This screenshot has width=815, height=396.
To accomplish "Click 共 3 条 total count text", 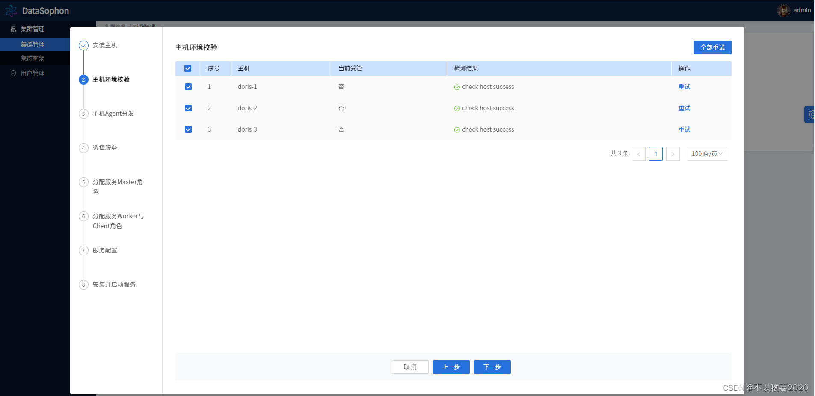I will (619, 153).
